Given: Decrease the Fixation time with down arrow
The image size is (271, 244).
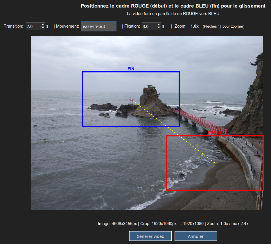Looking at the screenshot, I should (x=159, y=28).
